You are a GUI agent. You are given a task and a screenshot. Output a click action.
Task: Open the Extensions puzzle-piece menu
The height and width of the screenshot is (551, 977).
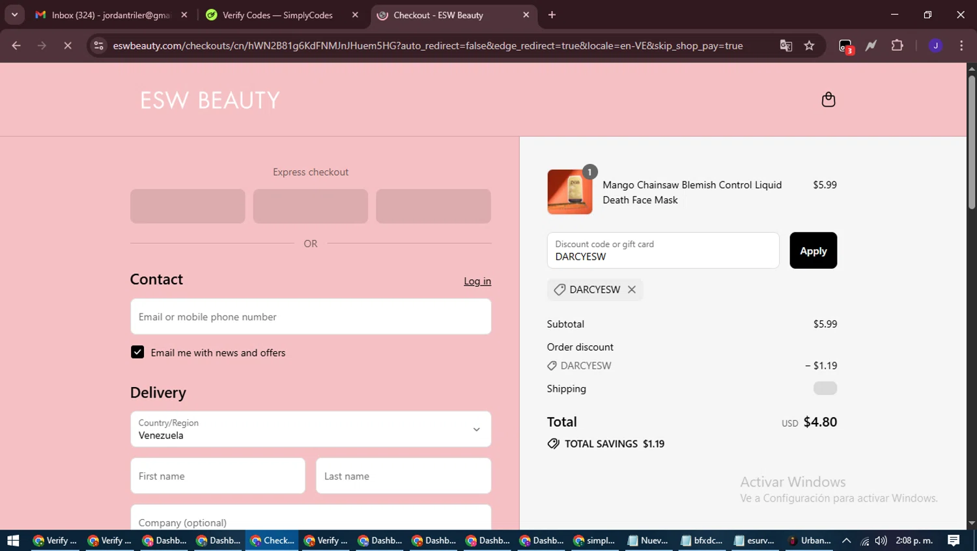(897, 46)
